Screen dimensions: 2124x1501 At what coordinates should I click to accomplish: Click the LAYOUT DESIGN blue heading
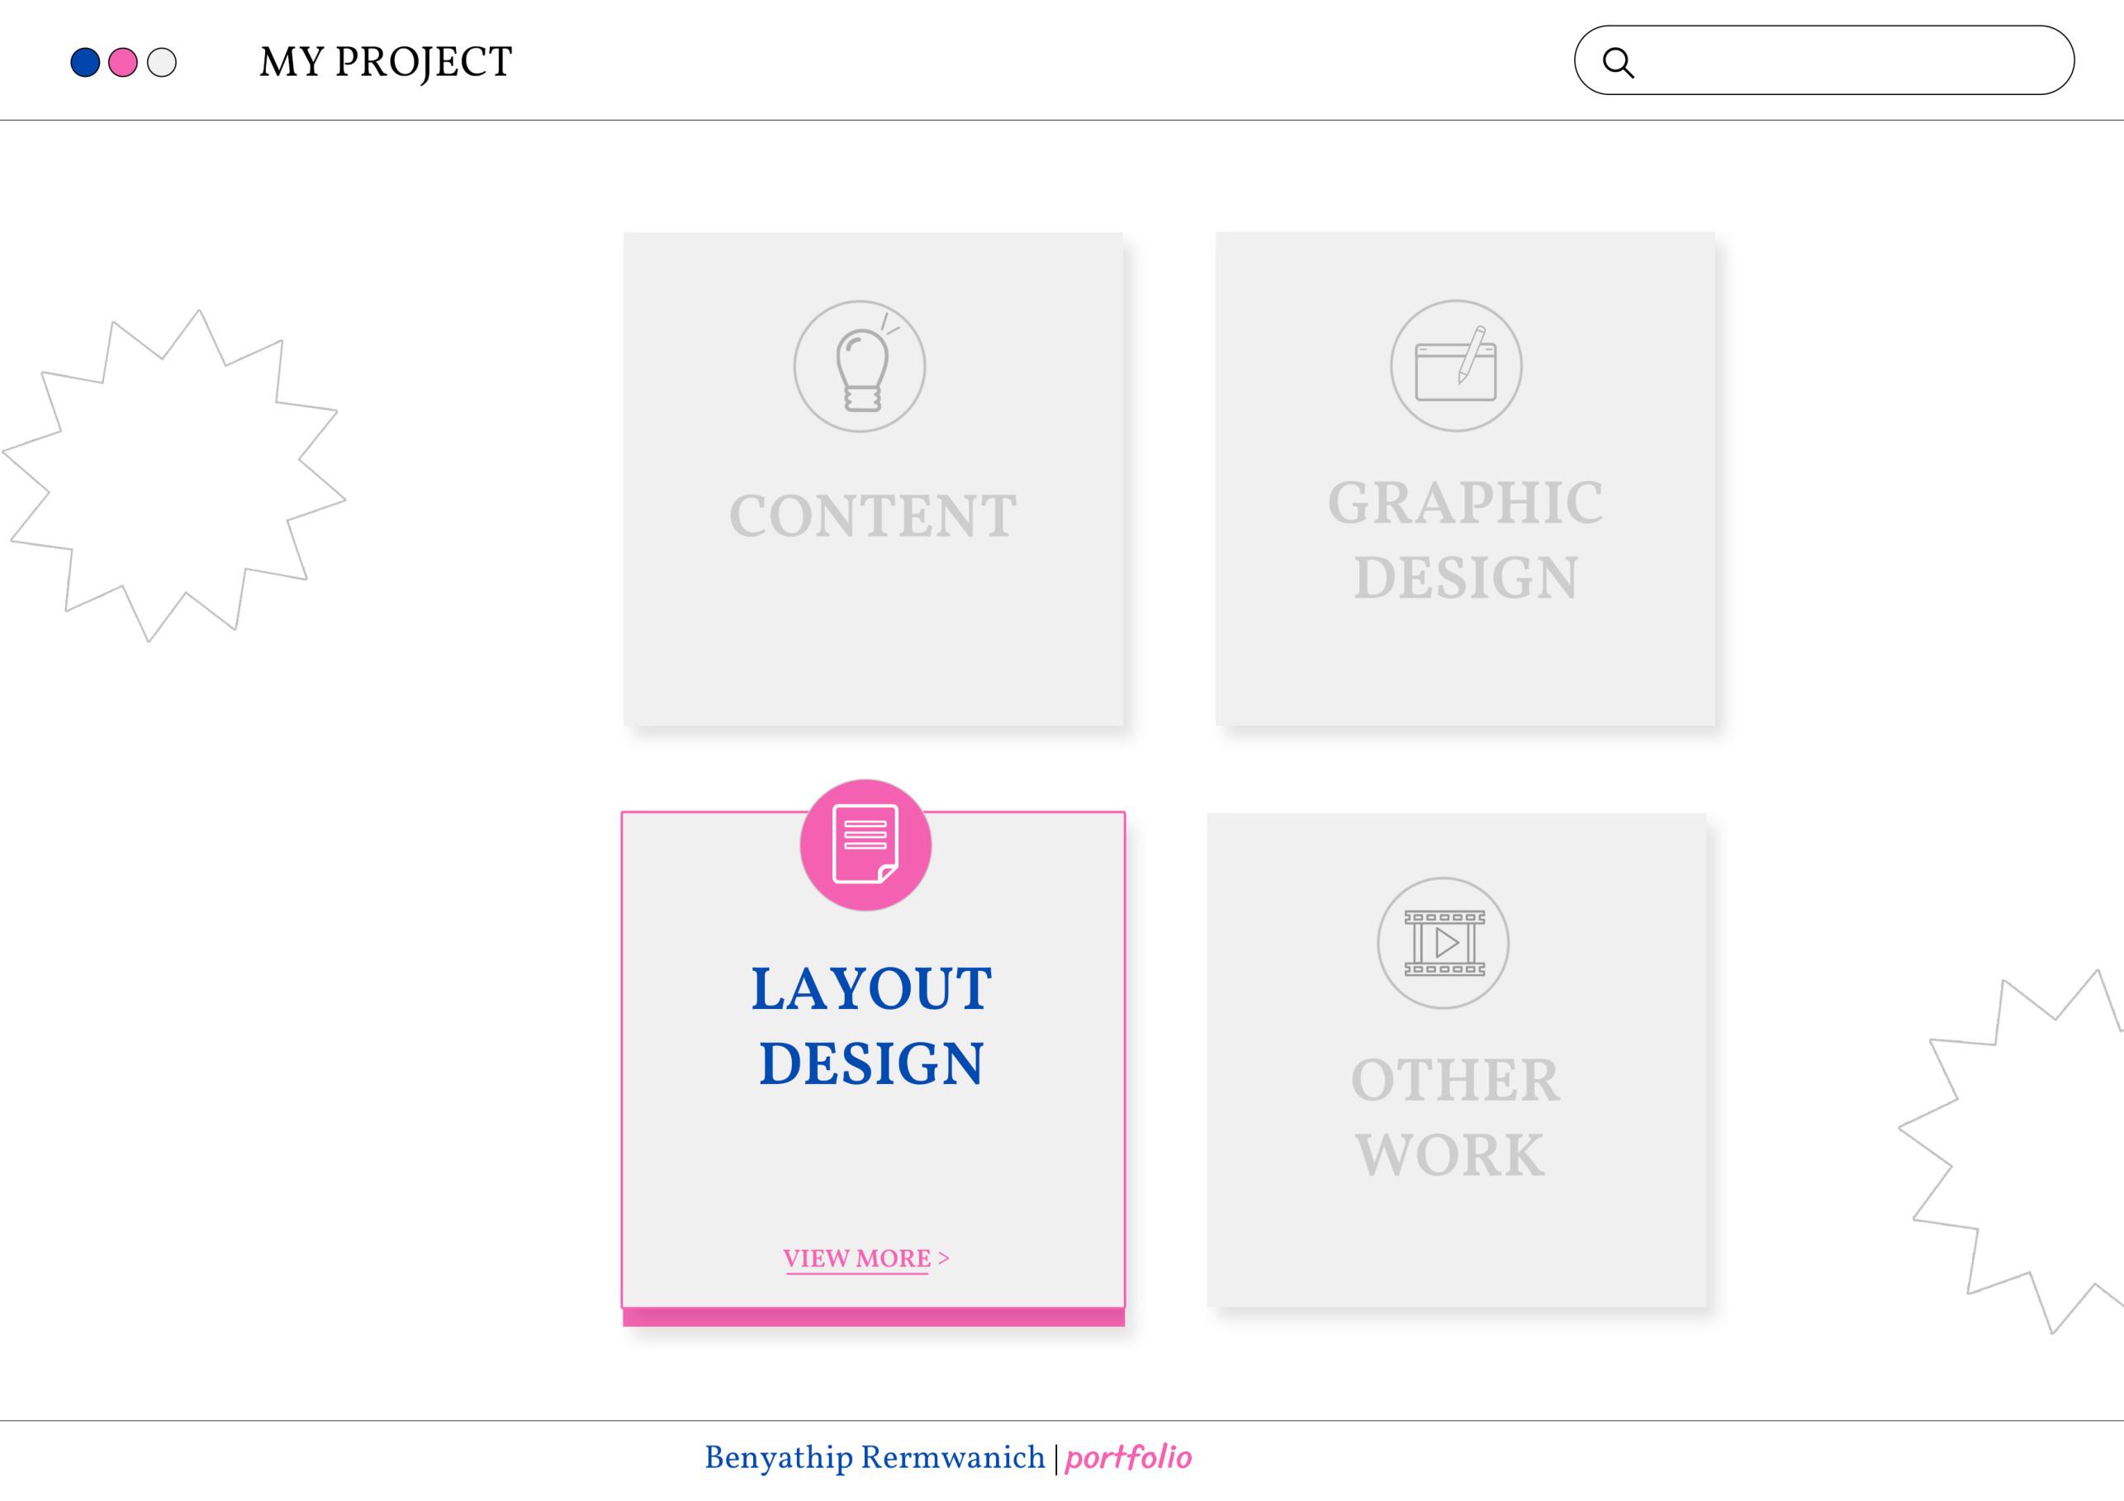coord(871,1025)
